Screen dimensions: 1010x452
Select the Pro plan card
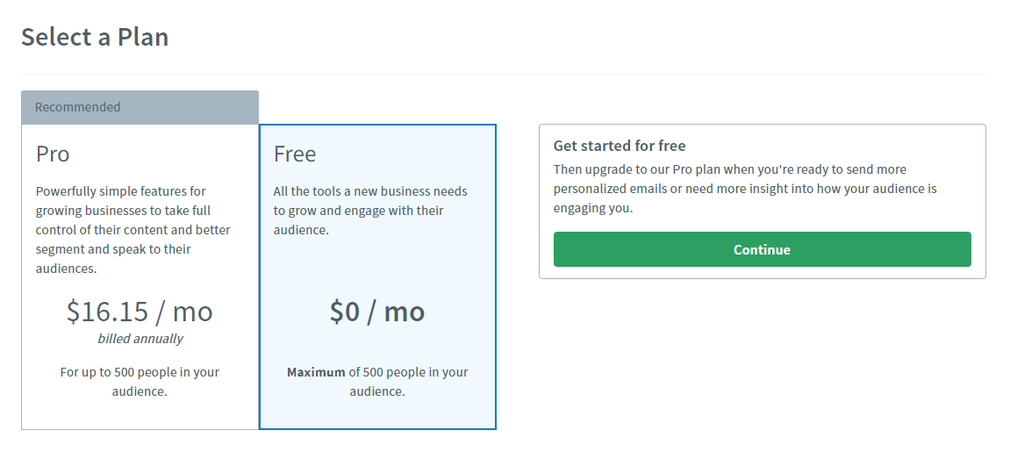coord(140,276)
